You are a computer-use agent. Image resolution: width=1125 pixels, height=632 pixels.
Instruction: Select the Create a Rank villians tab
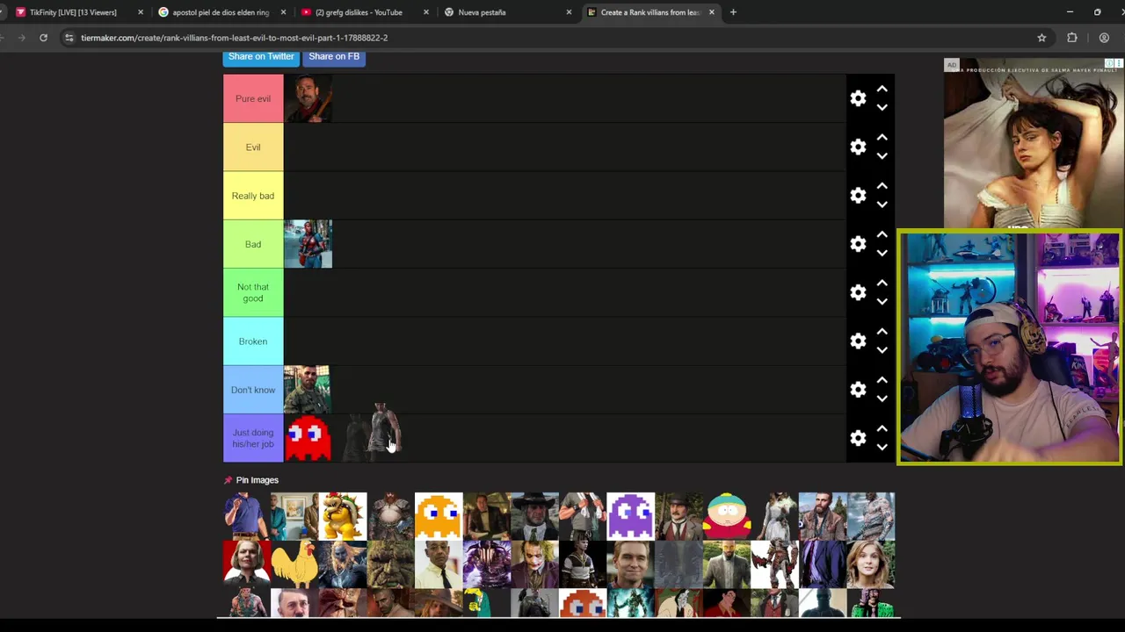tap(650, 12)
